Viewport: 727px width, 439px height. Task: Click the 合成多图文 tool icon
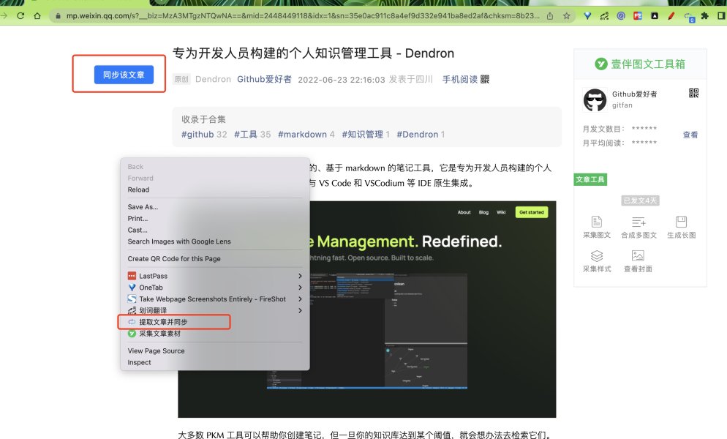click(x=639, y=222)
